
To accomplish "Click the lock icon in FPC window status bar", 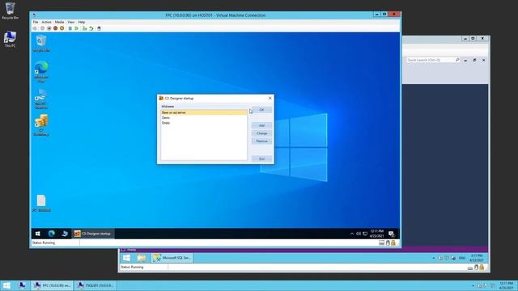I will pos(393,242).
